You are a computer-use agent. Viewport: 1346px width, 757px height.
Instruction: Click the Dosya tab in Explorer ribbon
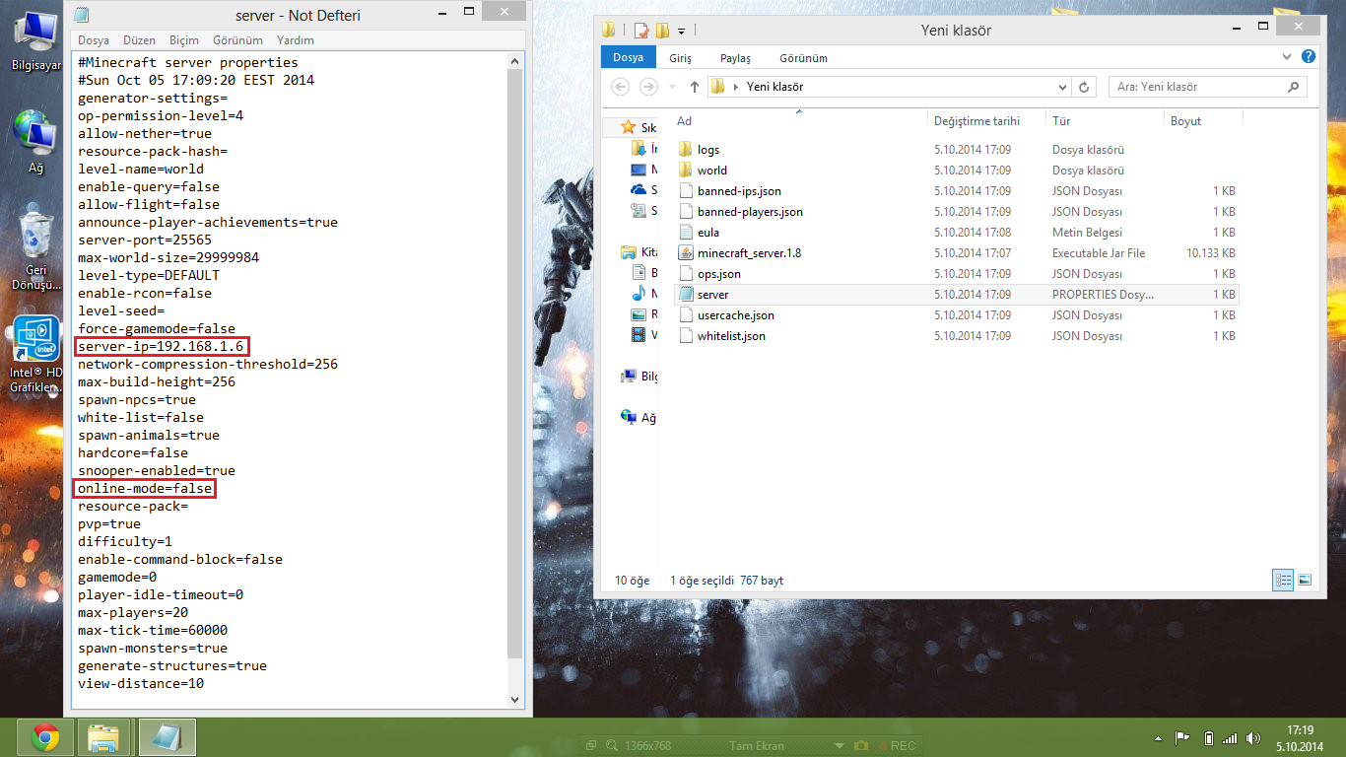(628, 58)
